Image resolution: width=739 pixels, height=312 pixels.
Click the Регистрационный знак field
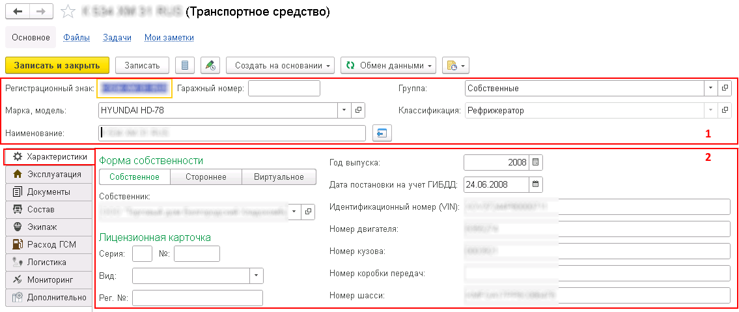pos(134,88)
